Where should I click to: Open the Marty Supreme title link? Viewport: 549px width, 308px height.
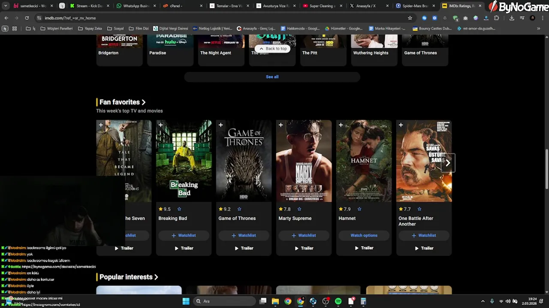[295, 218]
